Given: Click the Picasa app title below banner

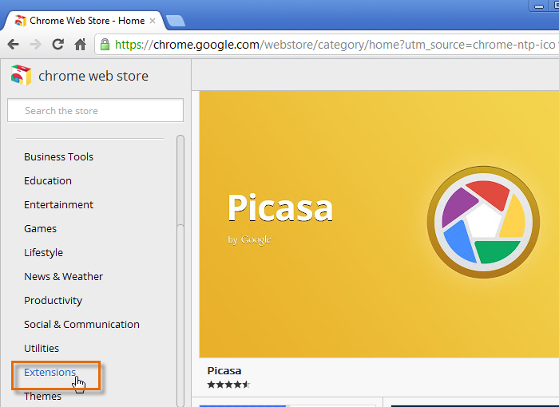Looking at the screenshot, I should (x=224, y=370).
